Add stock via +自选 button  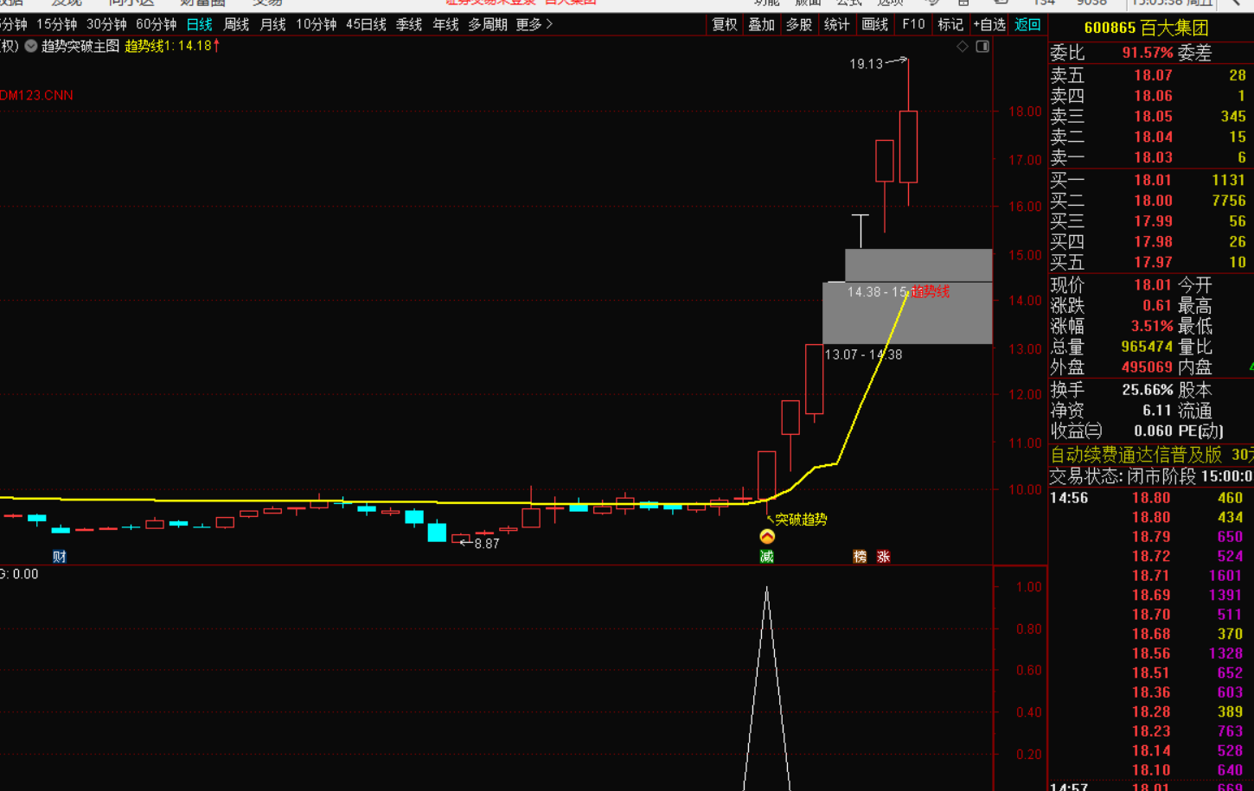tap(988, 24)
